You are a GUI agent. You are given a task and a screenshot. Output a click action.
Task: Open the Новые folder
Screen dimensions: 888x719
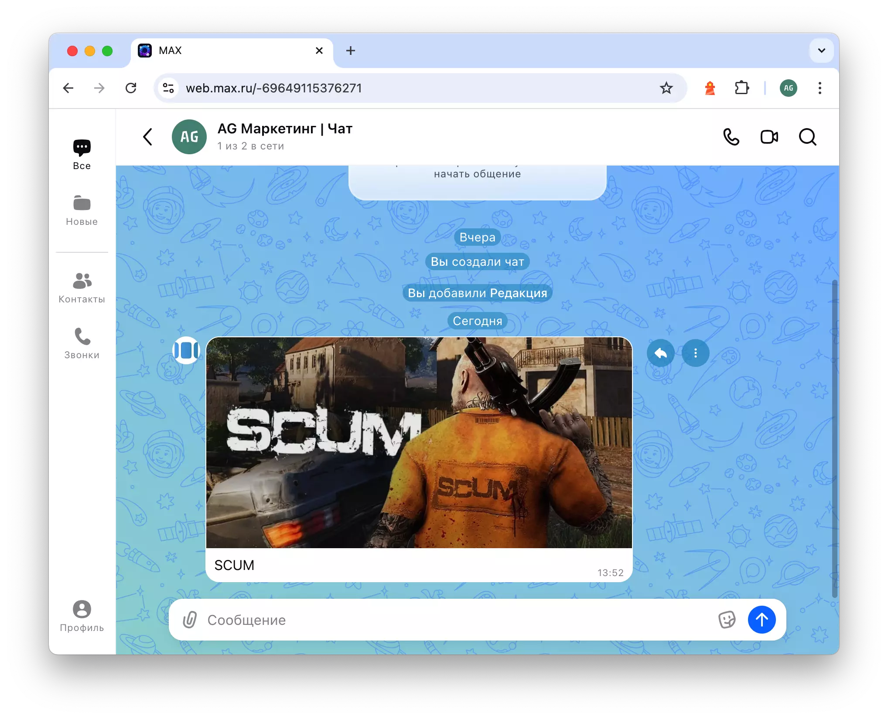pyautogui.click(x=82, y=210)
